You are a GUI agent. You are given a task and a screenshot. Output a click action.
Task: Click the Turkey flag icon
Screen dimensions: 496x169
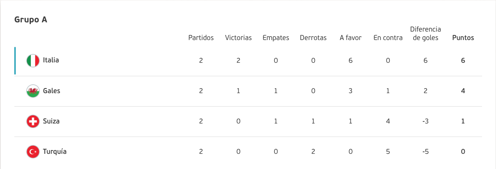tap(33, 152)
